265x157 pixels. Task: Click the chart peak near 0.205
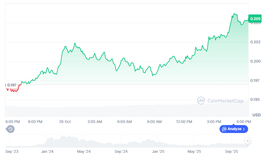tap(234, 13)
